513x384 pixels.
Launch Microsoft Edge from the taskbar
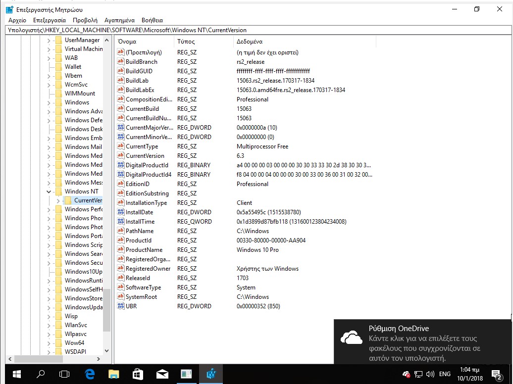click(89, 374)
